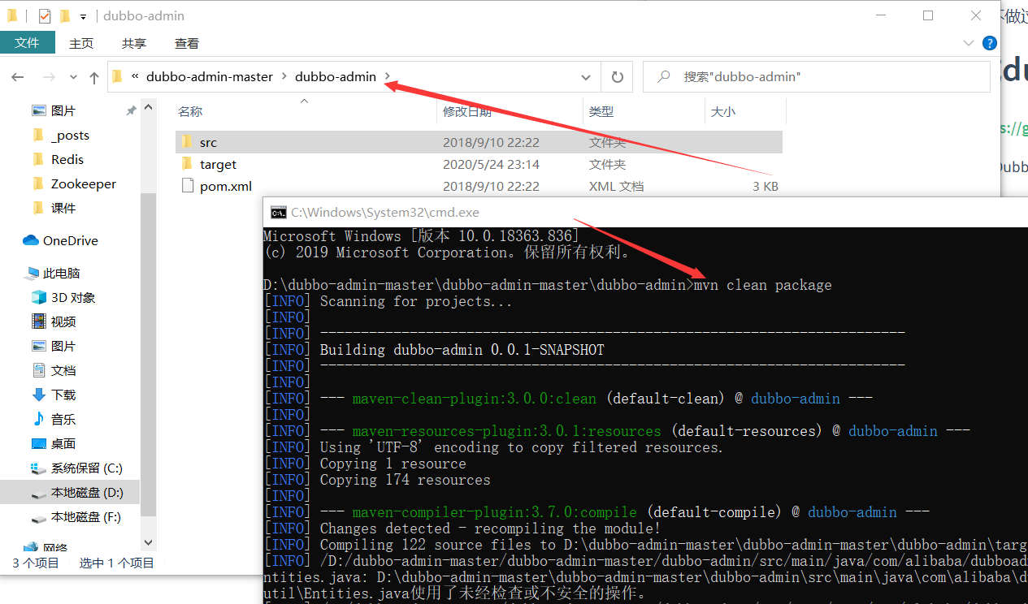
Task: Click the search magnifier icon
Action: pos(664,77)
